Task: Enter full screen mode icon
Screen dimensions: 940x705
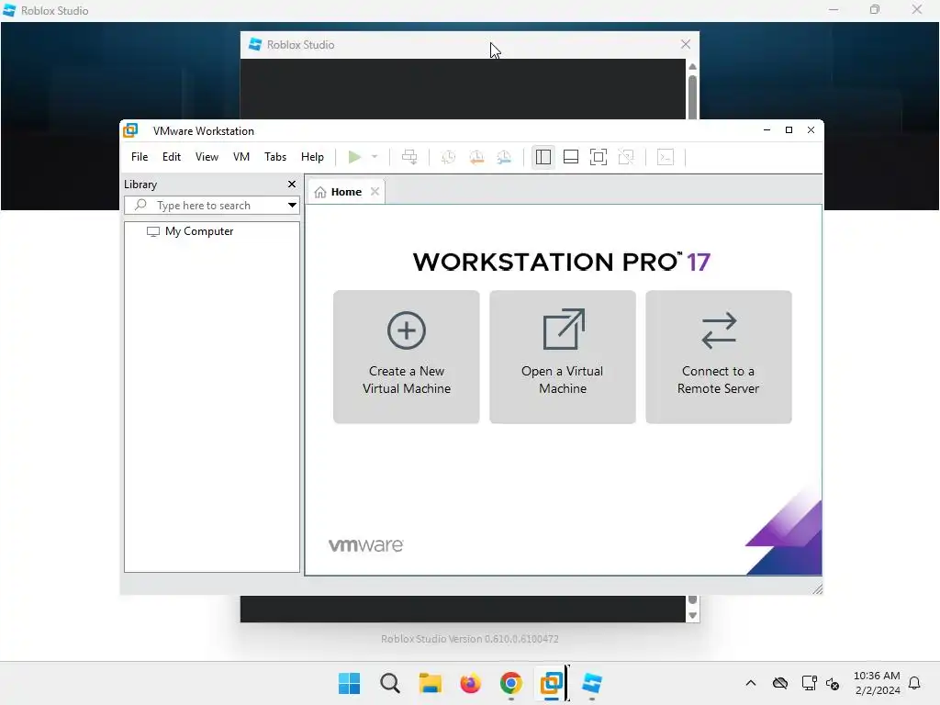Action: pyautogui.click(x=599, y=157)
